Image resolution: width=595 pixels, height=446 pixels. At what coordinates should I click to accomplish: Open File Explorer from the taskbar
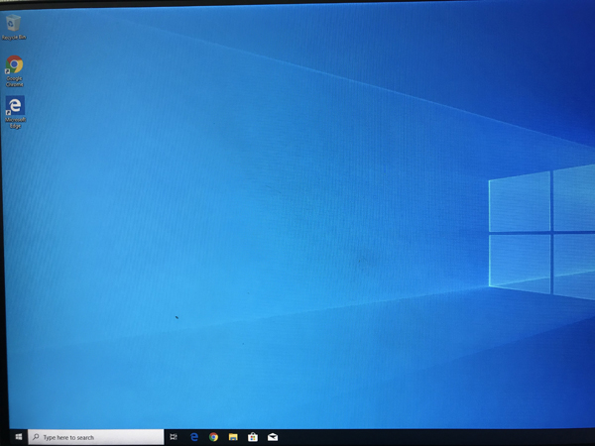tap(233, 437)
